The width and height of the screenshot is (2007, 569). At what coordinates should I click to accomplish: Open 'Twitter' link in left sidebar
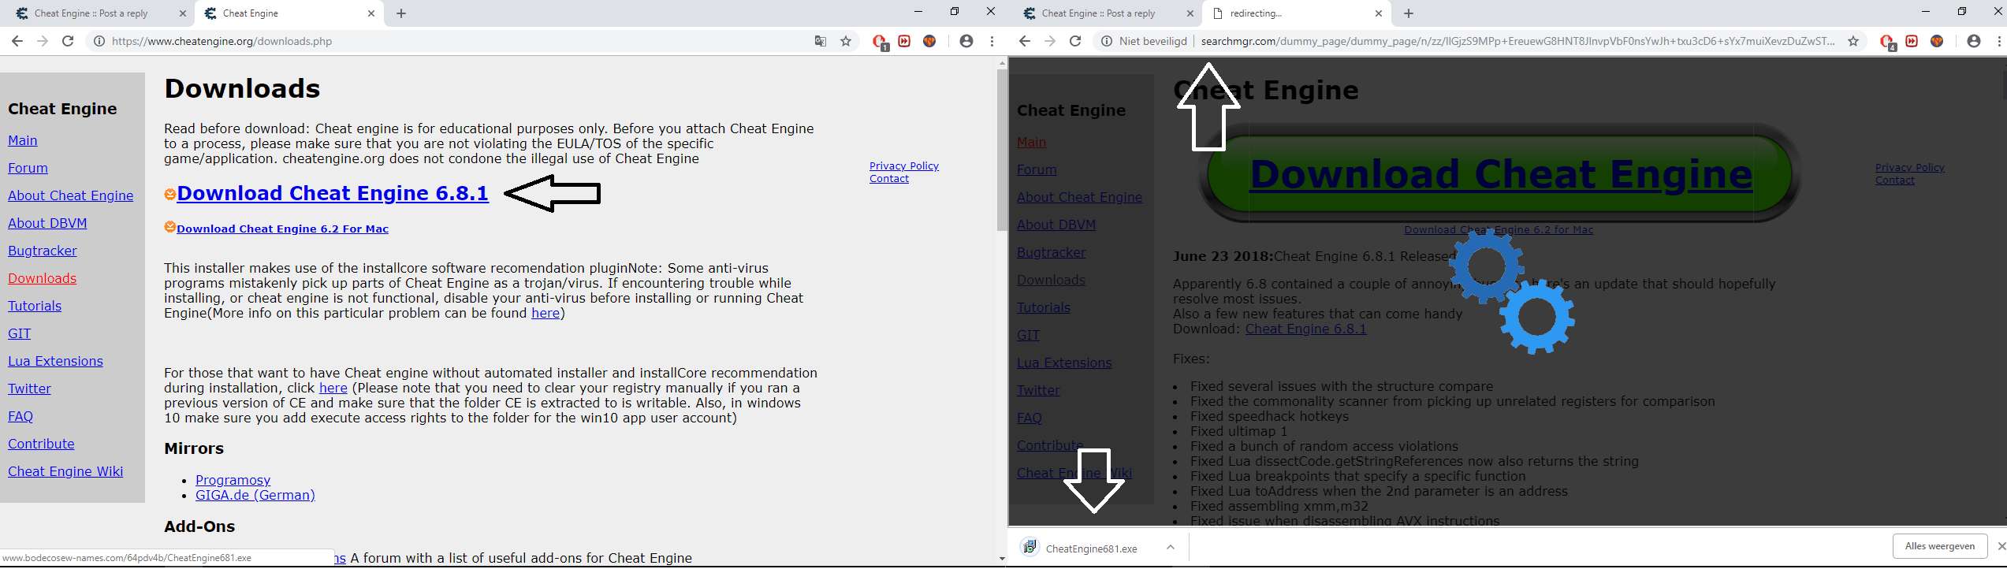tap(29, 389)
